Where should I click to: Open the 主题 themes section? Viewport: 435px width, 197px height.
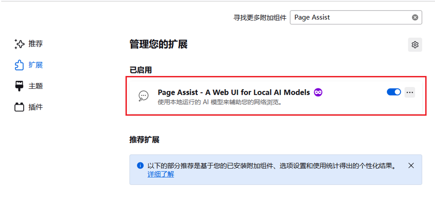[x=28, y=86]
